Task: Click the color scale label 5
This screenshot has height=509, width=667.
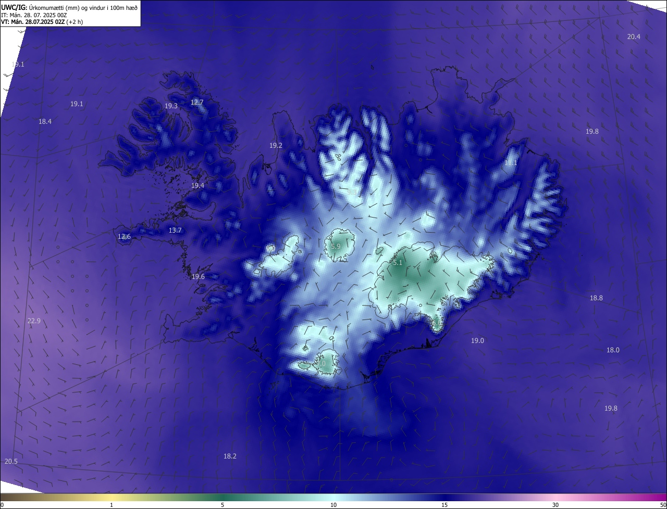Action: pos(223,505)
